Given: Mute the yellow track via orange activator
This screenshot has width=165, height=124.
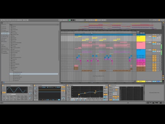Looking at the screenshot, I should (x=154, y=37).
